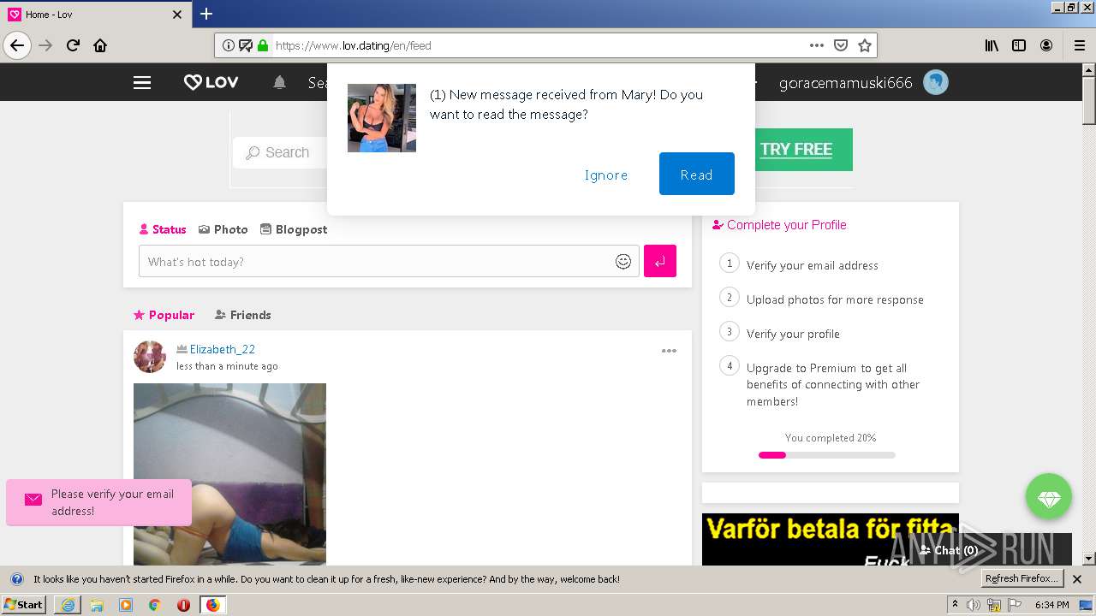
Task: Open gorace profile avatar icon
Action: pyautogui.click(x=936, y=83)
